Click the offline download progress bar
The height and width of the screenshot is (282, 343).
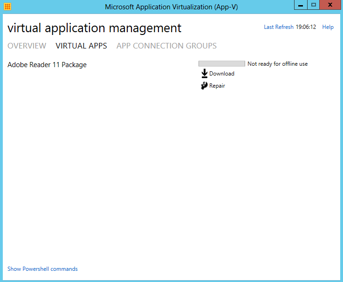221,64
